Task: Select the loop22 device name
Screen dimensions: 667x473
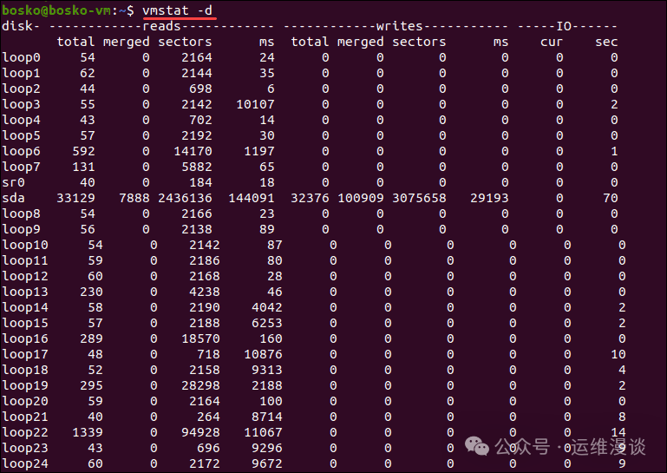Action: click(x=25, y=432)
